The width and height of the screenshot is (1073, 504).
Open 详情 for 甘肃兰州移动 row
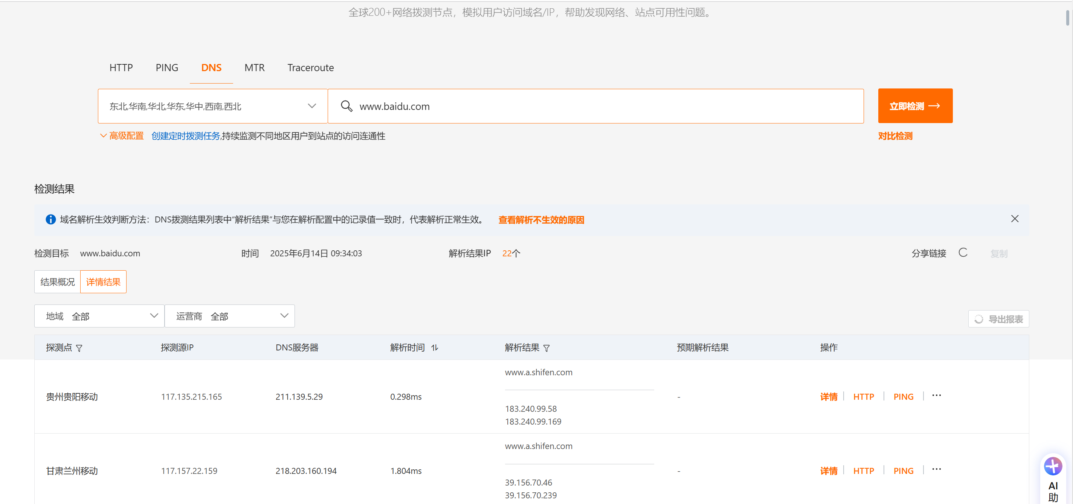click(x=829, y=471)
